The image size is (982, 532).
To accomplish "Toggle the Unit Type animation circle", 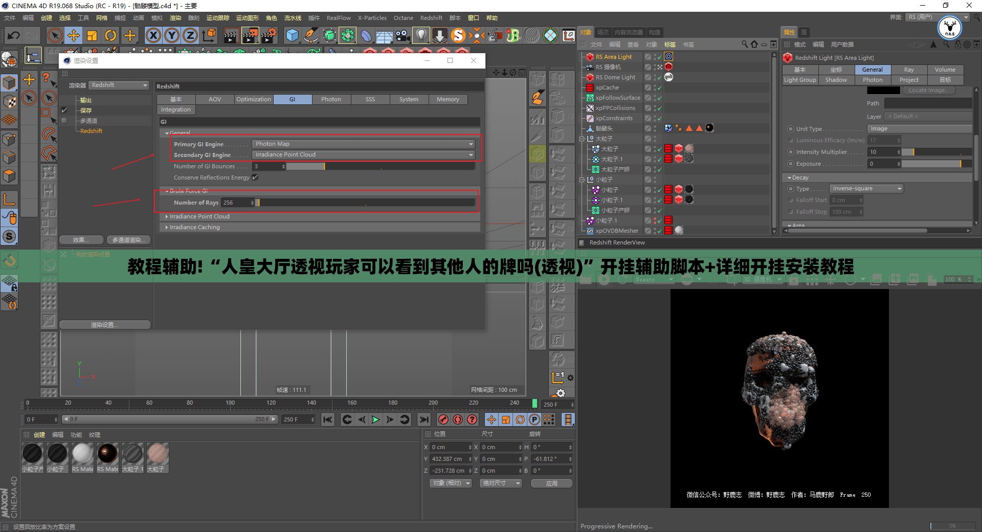I will (x=791, y=129).
